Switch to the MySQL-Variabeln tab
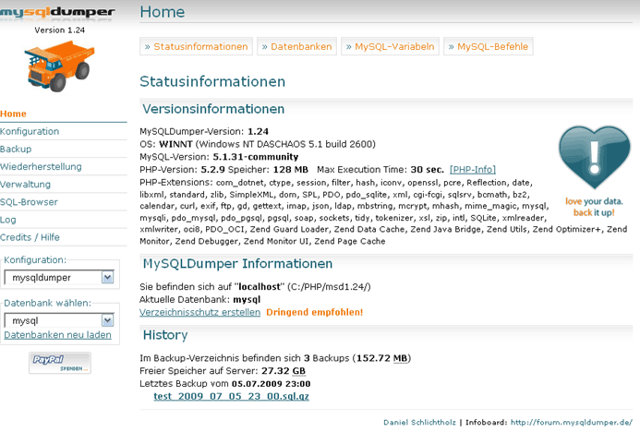Screen dimensions: 640x432 (x=391, y=46)
